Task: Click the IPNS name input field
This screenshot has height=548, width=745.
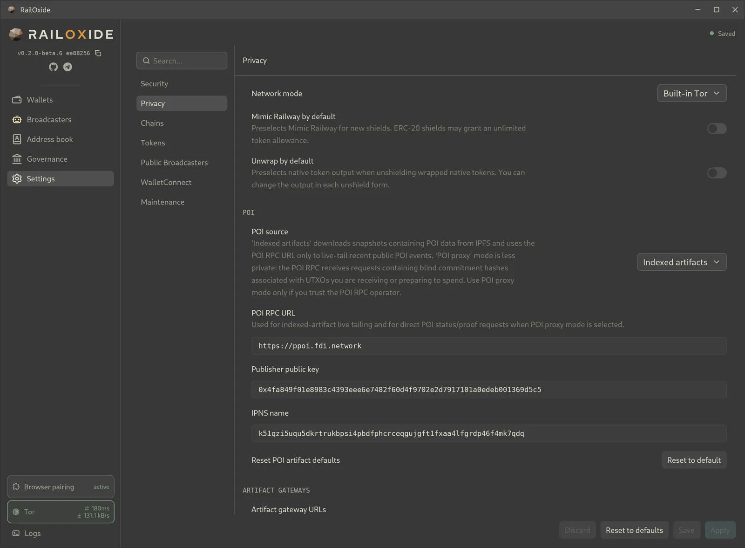Action: coord(489,433)
